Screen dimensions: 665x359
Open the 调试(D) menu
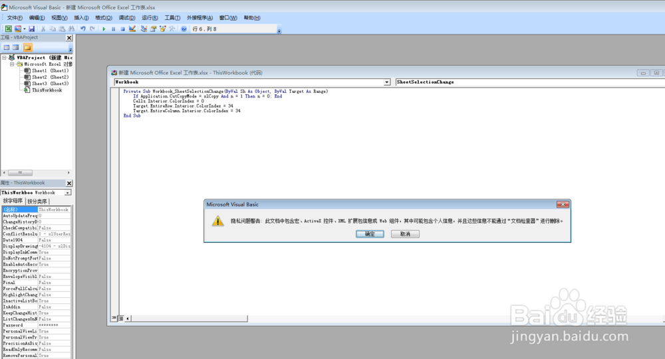pos(127,18)
